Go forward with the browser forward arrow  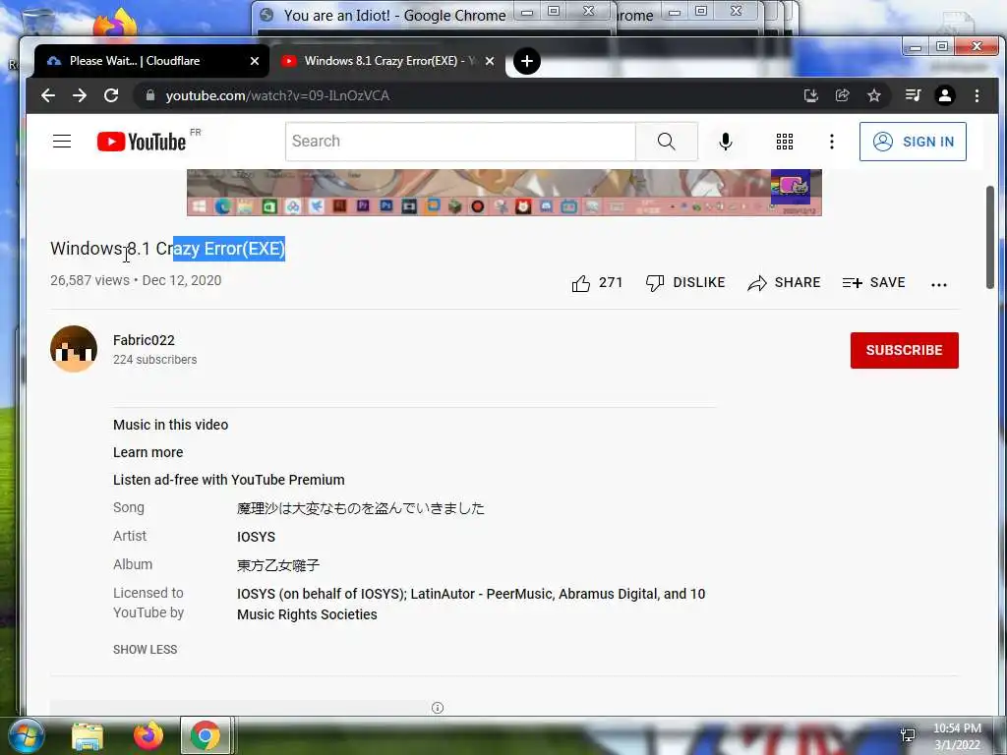80,95
